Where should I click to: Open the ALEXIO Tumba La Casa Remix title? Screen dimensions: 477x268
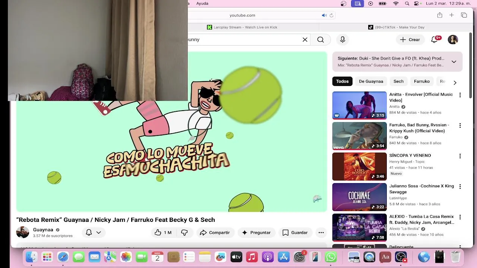click(x=421, y=219)
